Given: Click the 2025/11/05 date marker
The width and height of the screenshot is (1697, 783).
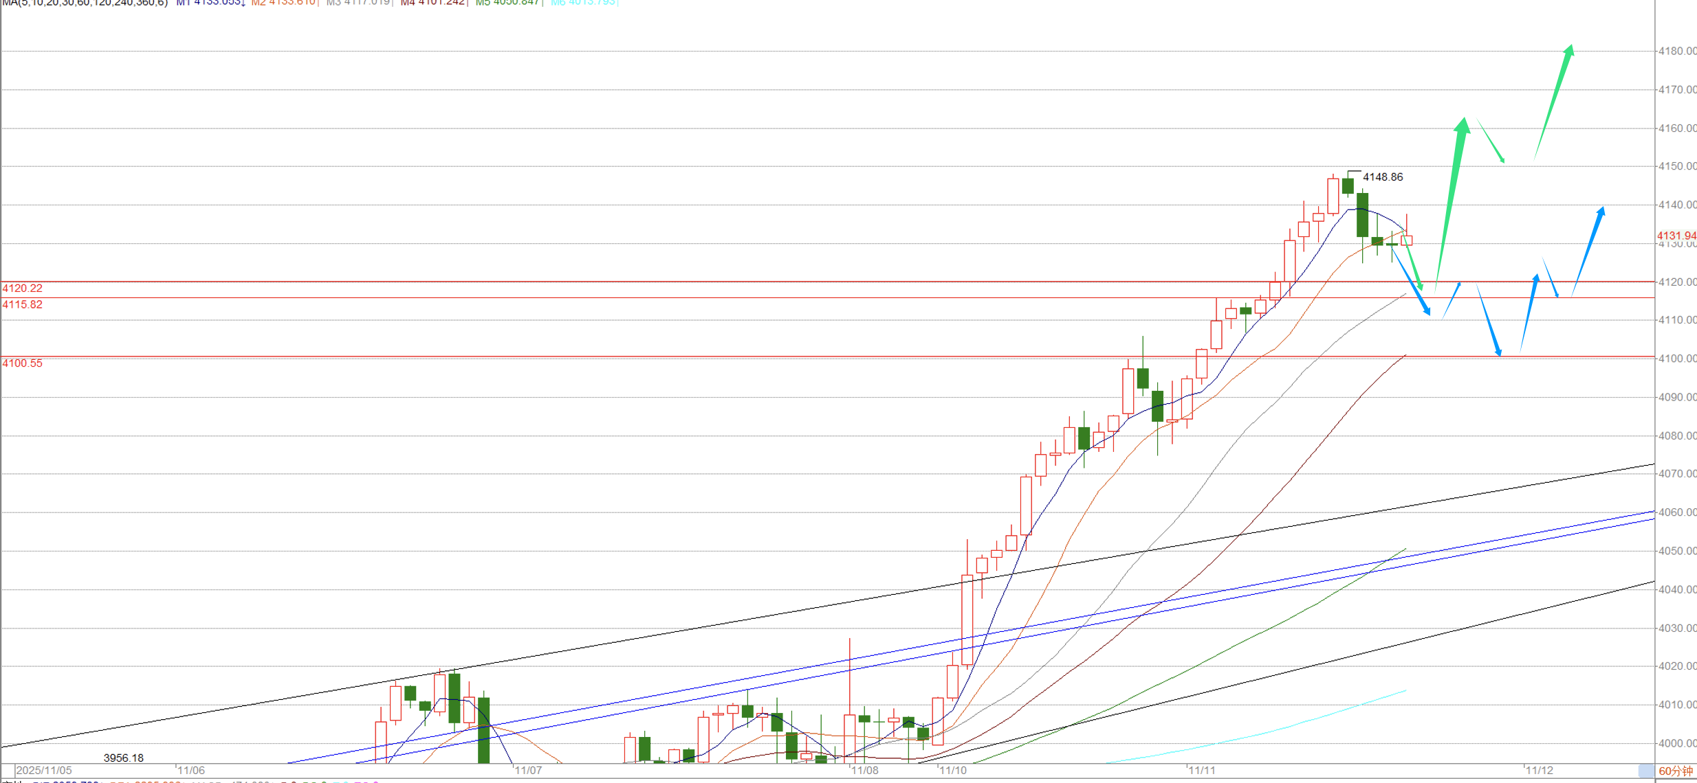Looking at the screenshot, I should (x=44, y=771).
